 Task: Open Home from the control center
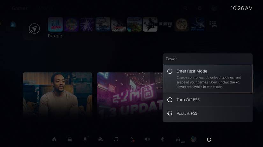[54, 139]
